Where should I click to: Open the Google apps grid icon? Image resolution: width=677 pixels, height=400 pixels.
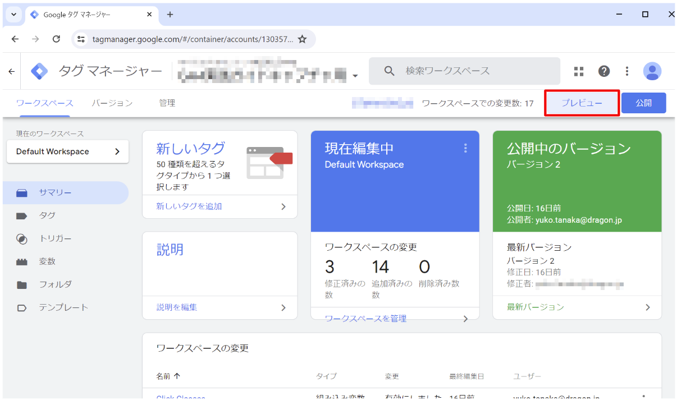point(579,71)
